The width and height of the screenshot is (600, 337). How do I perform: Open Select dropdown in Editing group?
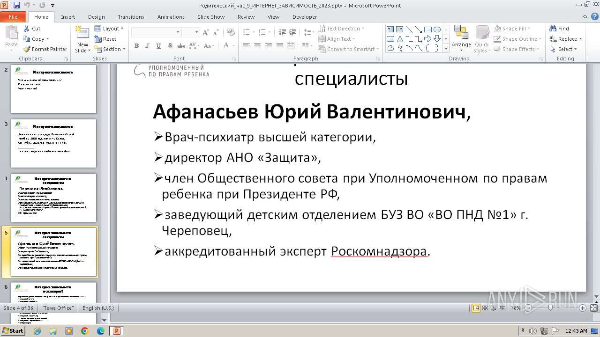(563, 49)
